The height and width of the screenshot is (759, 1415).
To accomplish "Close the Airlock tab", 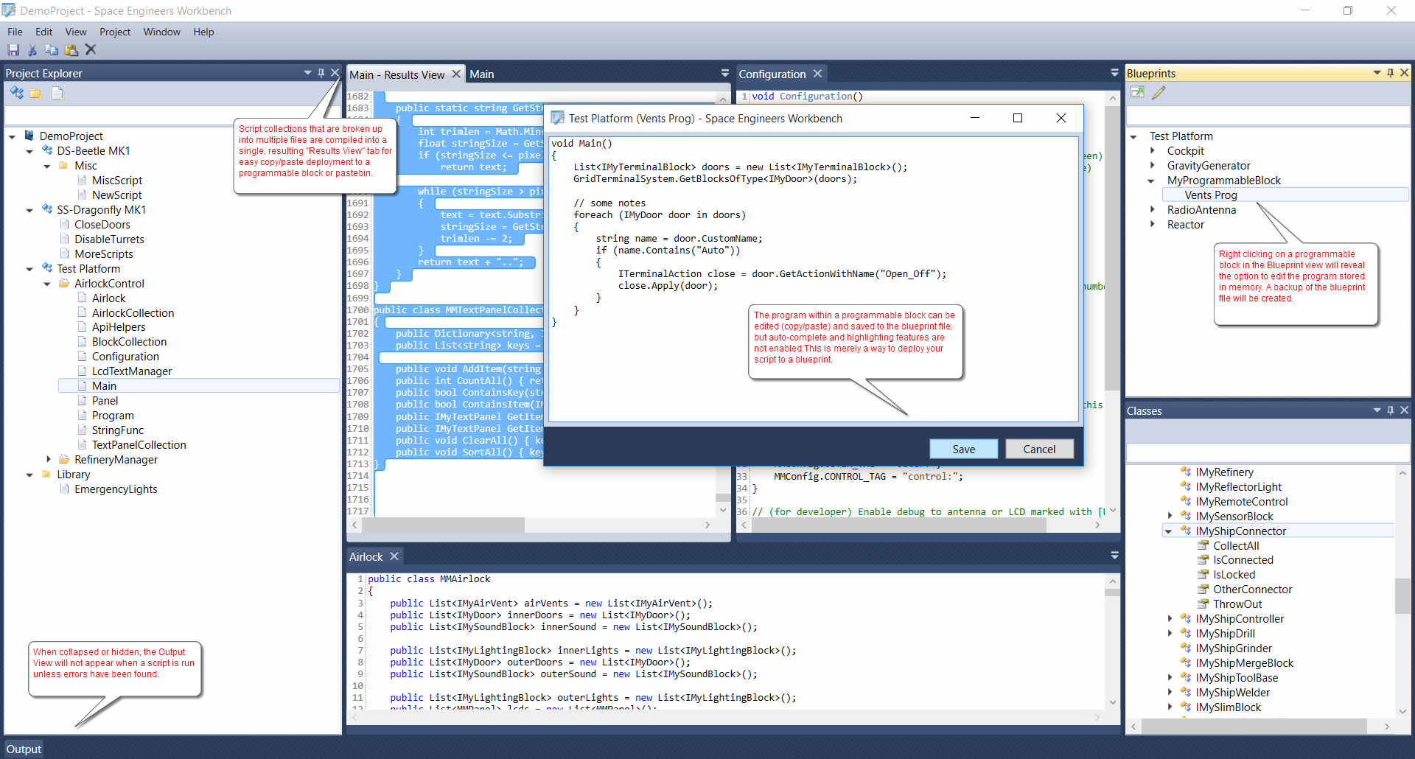I will [394, 556].
